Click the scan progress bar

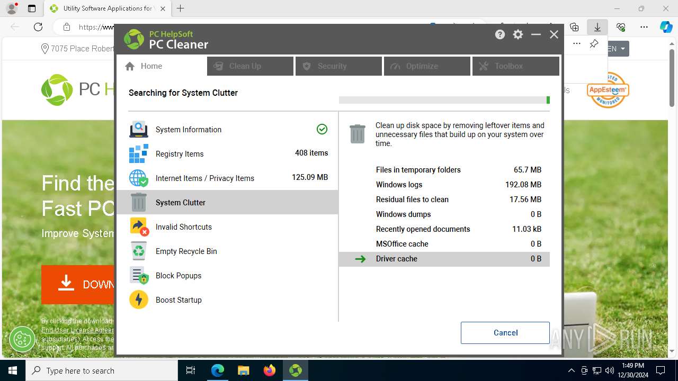[444, 100]
